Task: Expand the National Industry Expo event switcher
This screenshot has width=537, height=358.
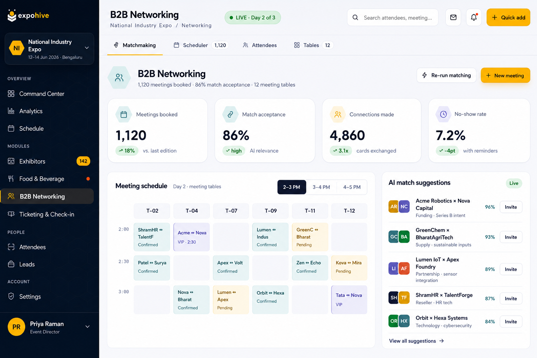Action: (x=49, y=49)
